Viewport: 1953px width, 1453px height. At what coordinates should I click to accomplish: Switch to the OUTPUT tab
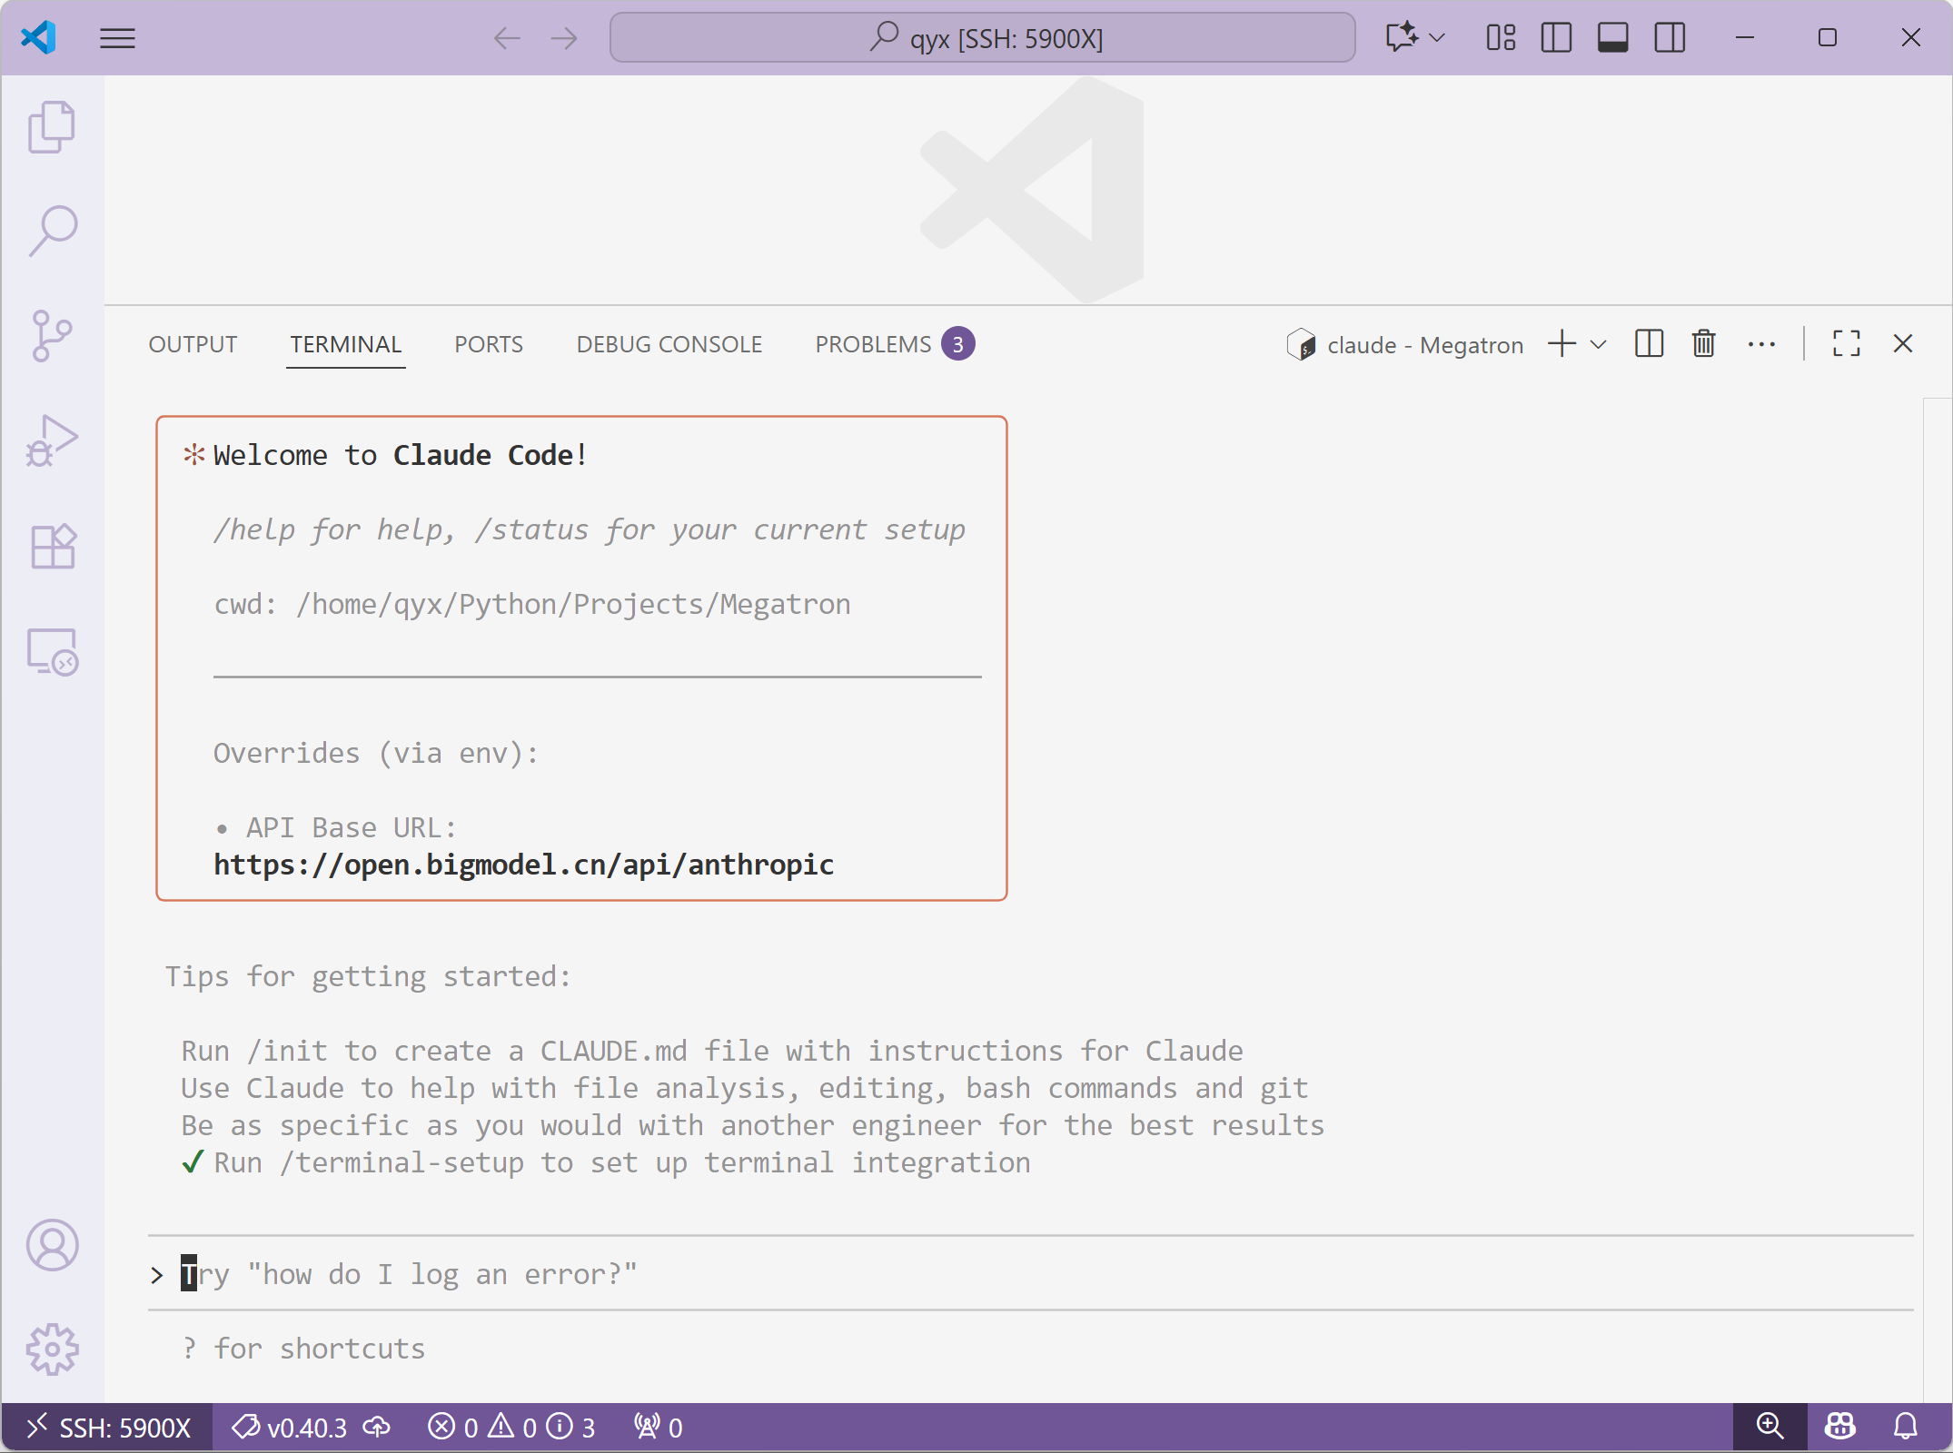(193, 344)
